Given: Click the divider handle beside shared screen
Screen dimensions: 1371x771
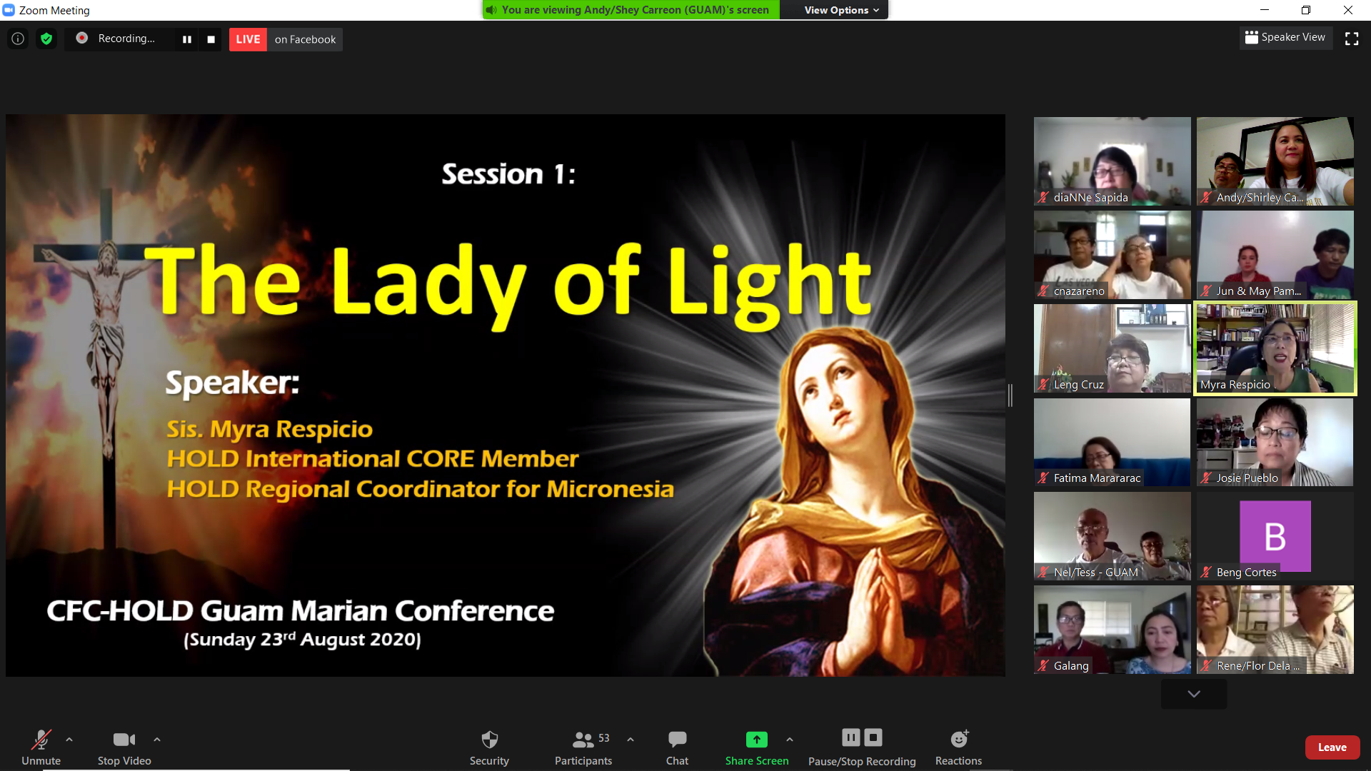Looking at the screenshot, I should tap(1010, 395).
